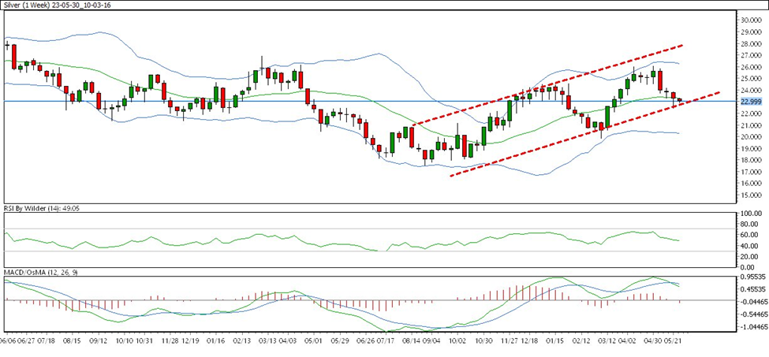Image resolution: width=769 pixels, height=357 pixels.
Task: Click the 10/02 date label
Action: click(x=457, y=340)
